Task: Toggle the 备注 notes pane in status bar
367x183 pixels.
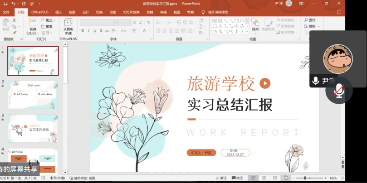Action: coord(220,178)
